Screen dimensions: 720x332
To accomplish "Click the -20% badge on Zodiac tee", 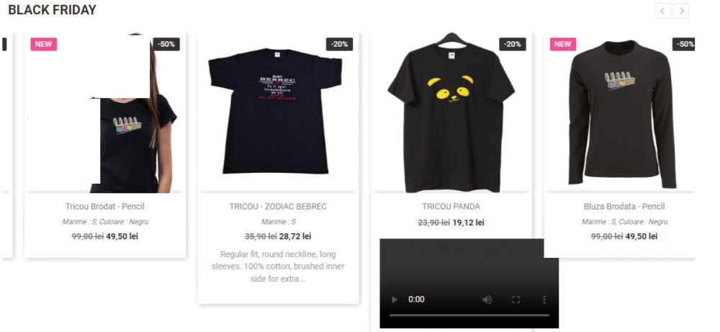I will coord(339,44).
